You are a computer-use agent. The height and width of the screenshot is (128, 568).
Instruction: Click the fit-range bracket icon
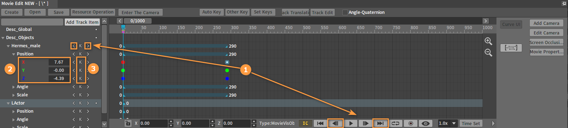point(511,48)
